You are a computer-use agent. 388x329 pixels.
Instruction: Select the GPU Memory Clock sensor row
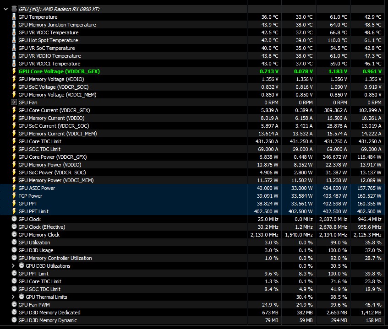[x=192, y=235]
